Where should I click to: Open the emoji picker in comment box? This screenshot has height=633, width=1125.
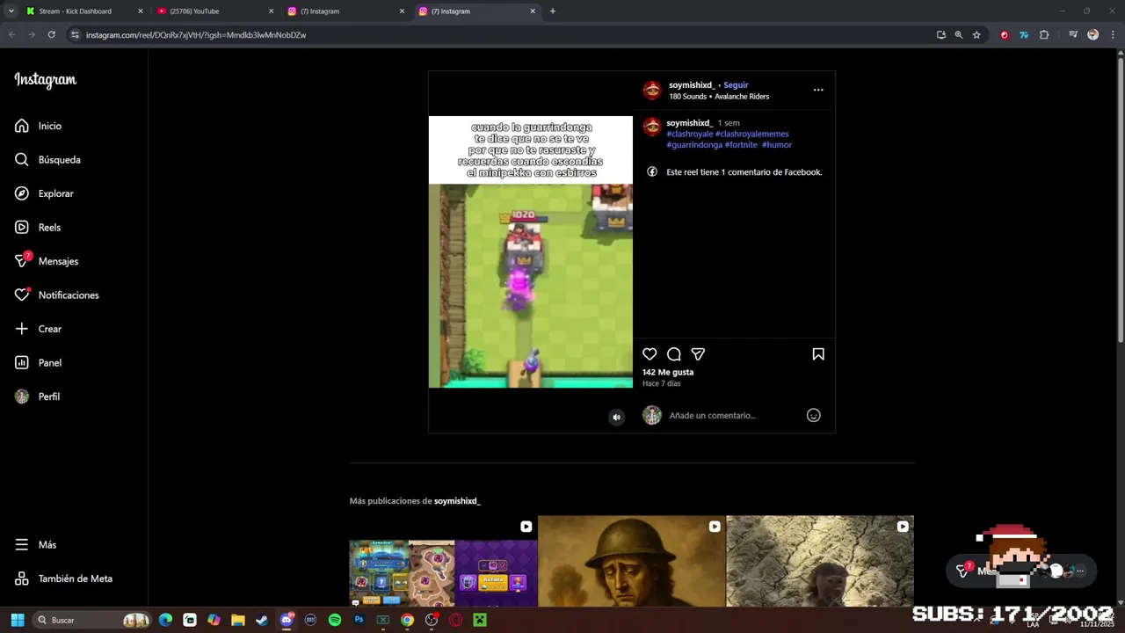(x=814, y=415)
